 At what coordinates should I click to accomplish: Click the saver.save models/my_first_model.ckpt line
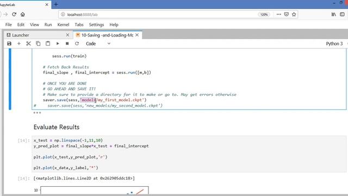pyautogui.click(x=95, y=100)
